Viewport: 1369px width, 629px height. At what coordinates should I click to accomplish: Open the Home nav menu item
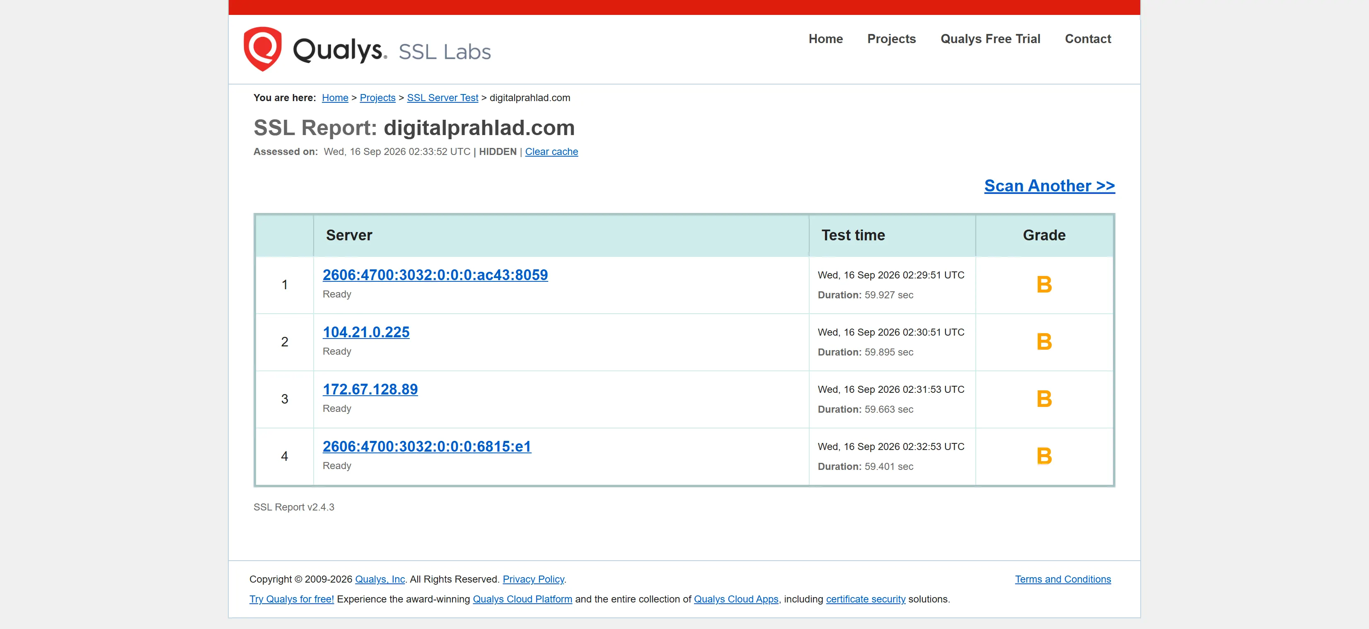[825, 39]
